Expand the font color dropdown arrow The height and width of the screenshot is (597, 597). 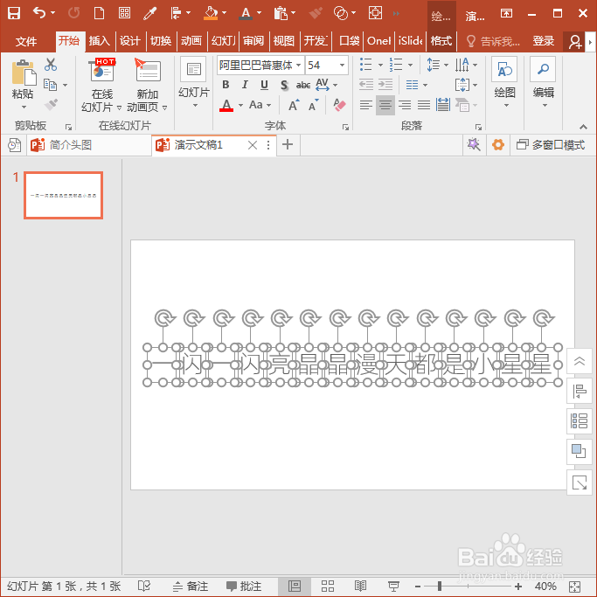point(240,105)
